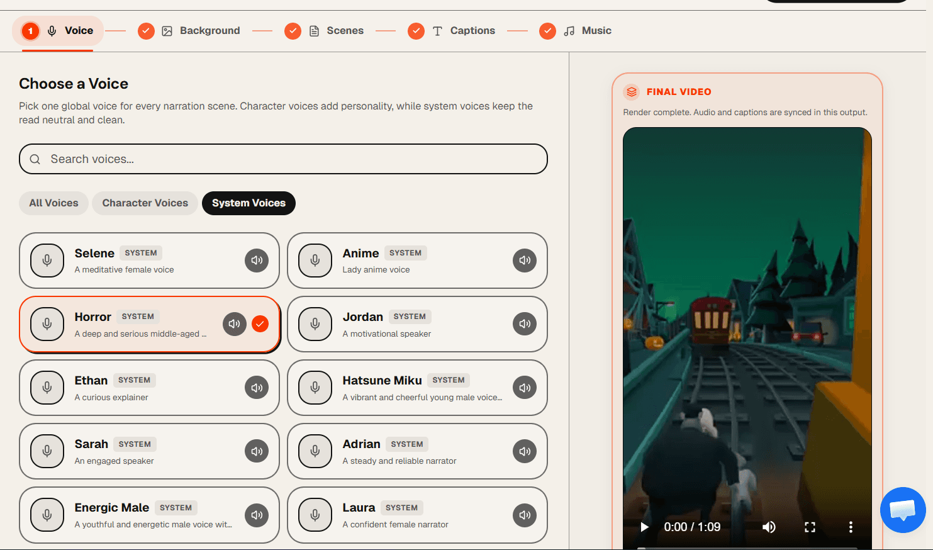Open the chat support widget
Viewport: 933px width, 550px height.
point(903,510)
